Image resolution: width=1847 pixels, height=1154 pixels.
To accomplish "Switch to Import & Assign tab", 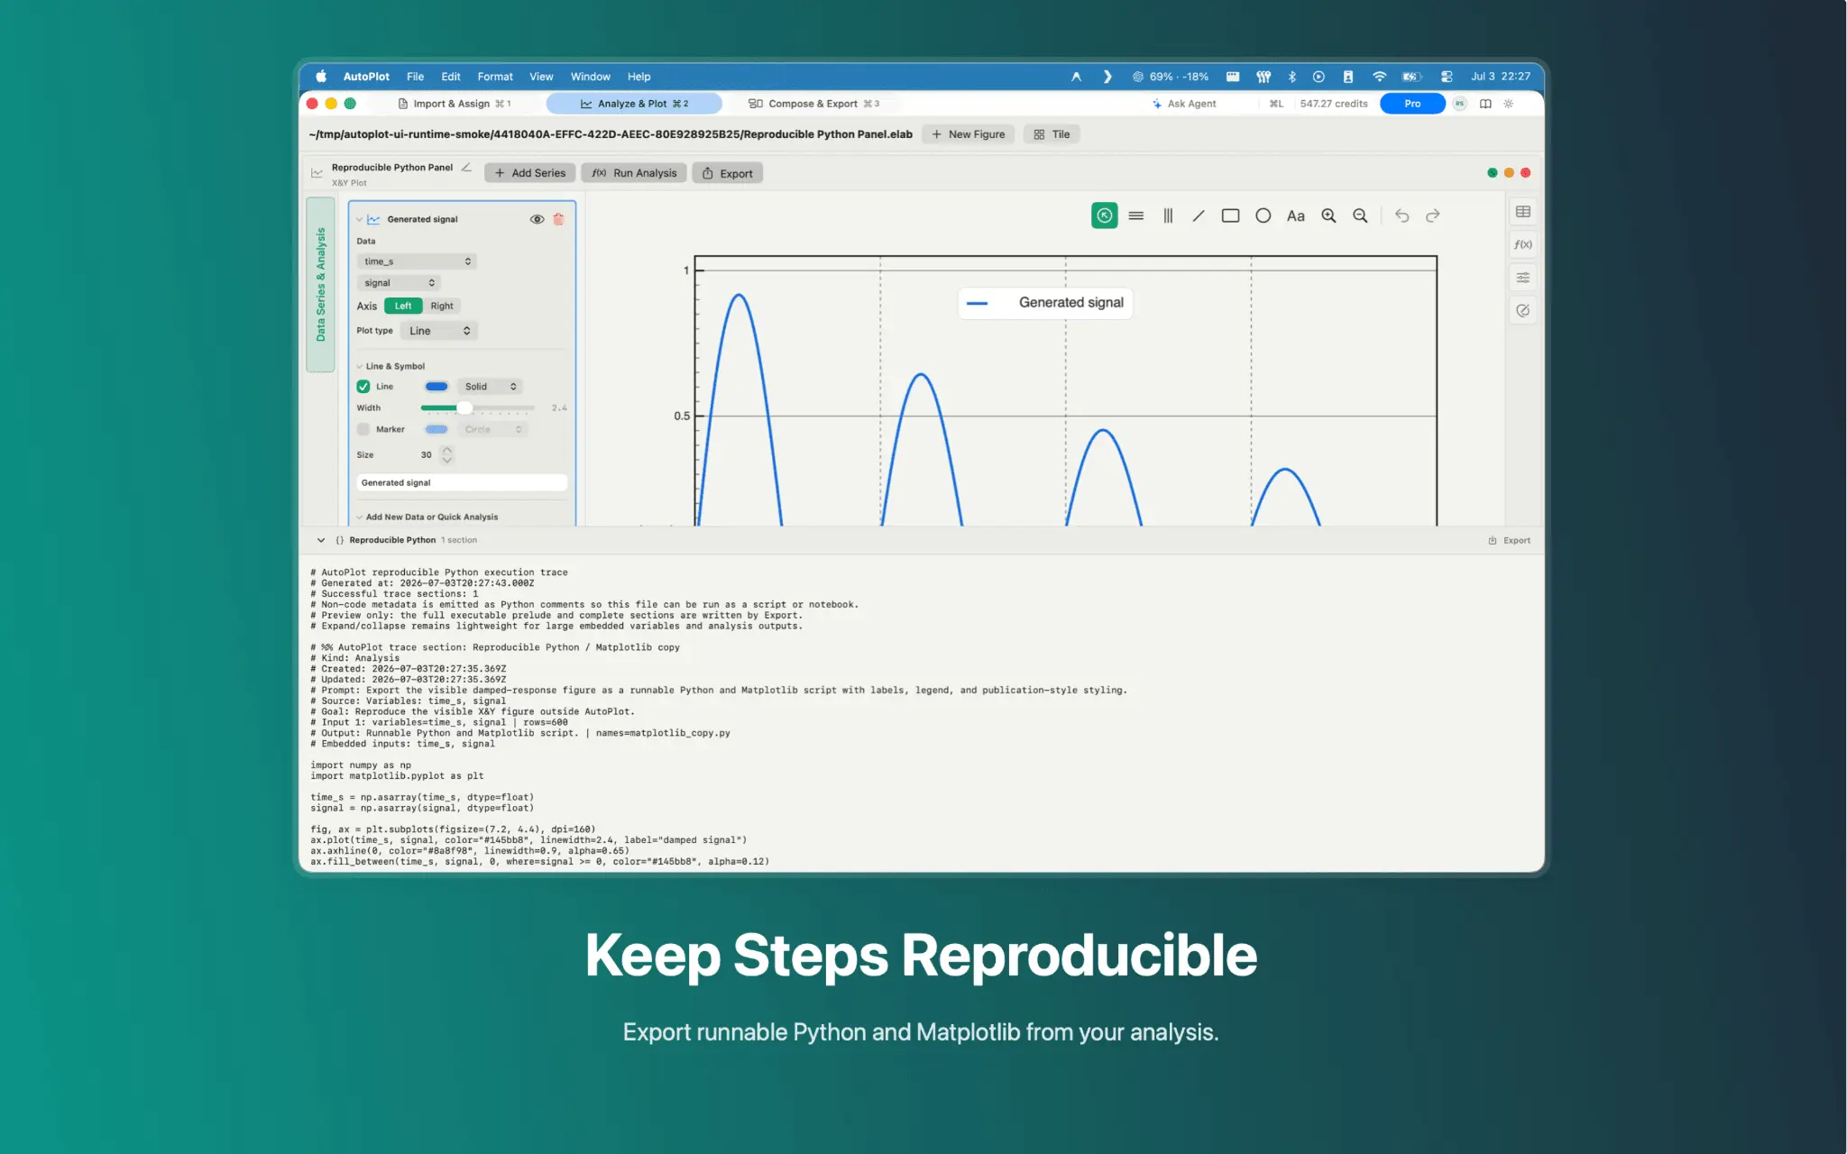I will [455, 104].
